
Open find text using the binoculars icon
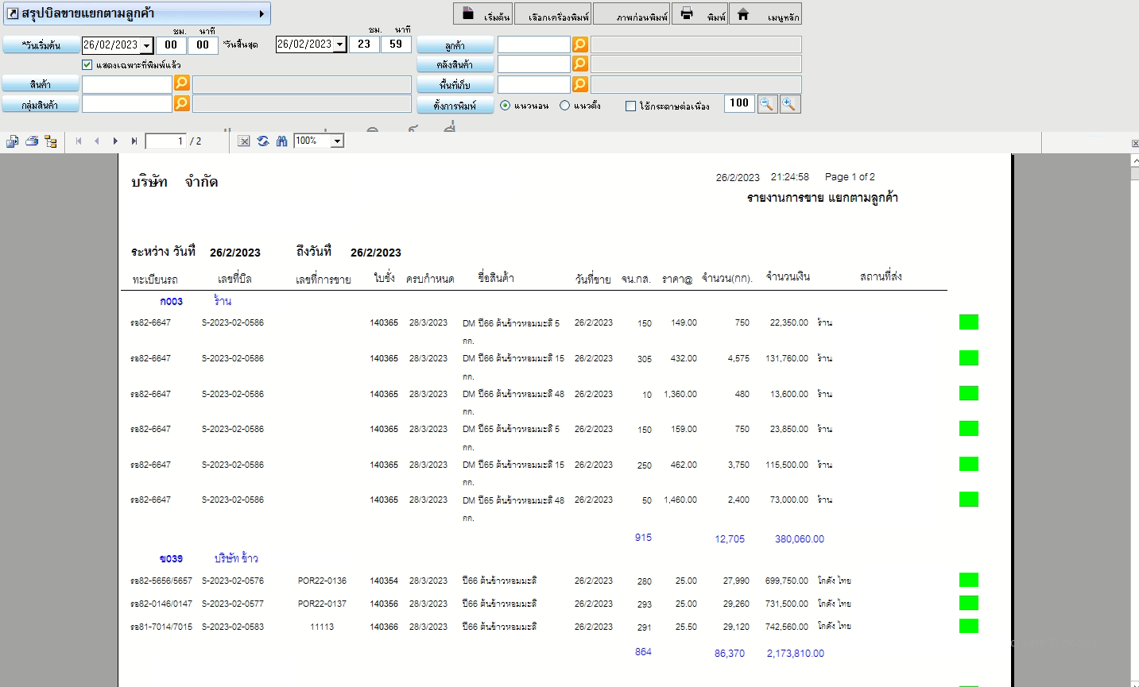tap(281, 141)
